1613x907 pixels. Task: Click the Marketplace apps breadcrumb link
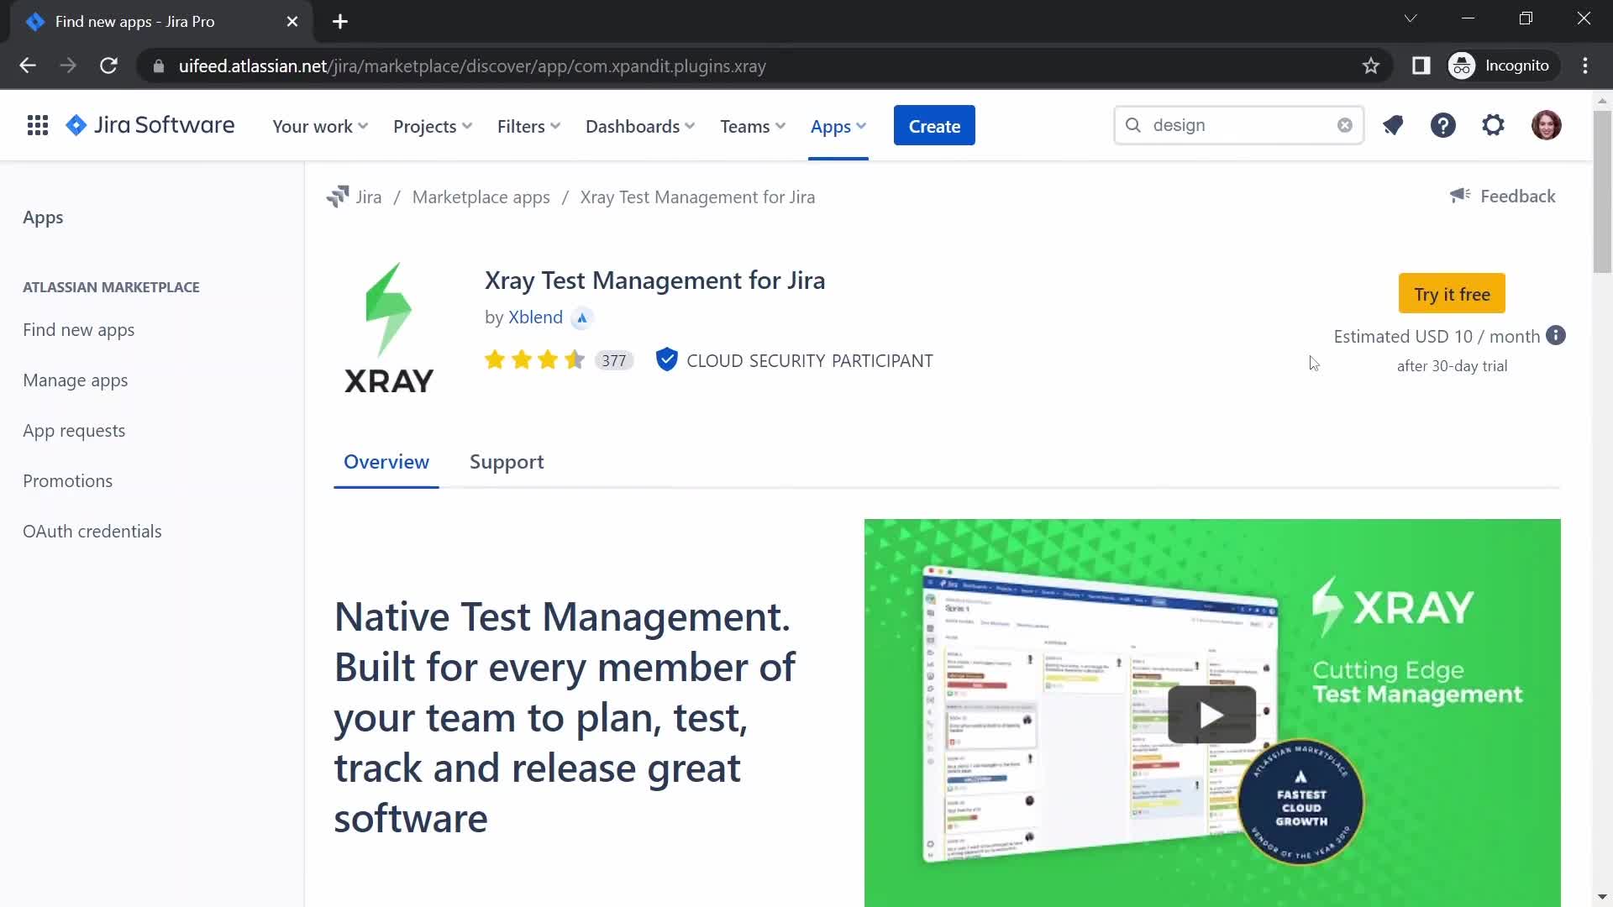[x=481, y=196]
